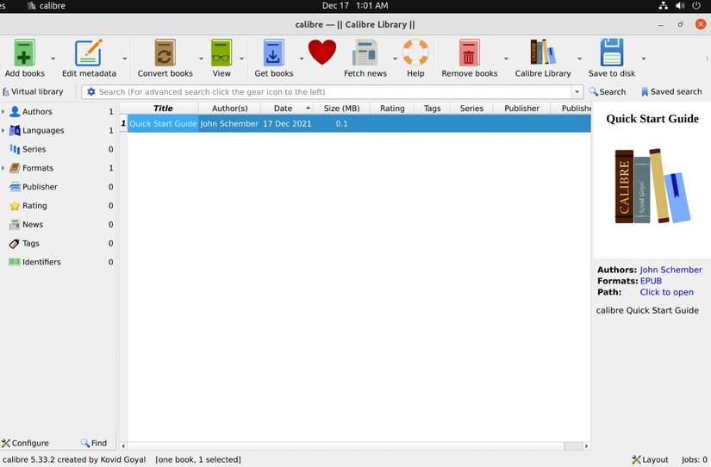Select Authors in the tag browser
The width and height of the screenshot is (711, 467).
(x=37, y=111)
